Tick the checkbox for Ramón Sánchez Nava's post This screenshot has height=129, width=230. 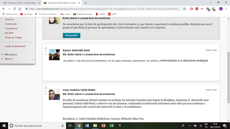click(x=46, y=48)
